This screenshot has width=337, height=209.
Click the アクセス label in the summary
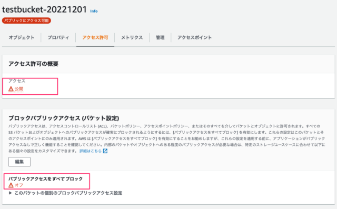tap(17, 81)
